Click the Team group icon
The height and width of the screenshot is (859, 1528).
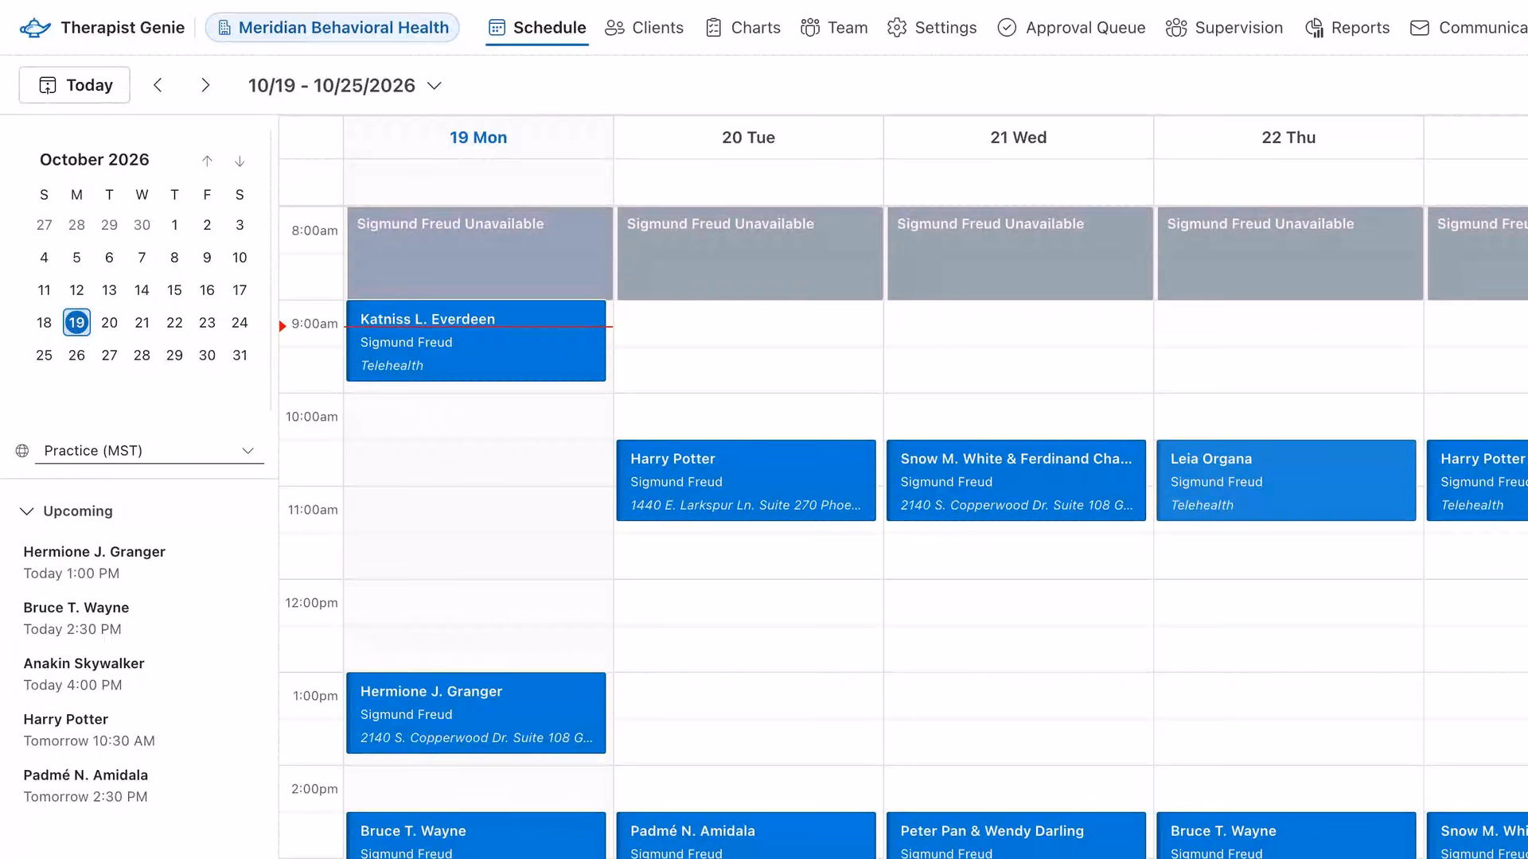click(x=810, y=28)
